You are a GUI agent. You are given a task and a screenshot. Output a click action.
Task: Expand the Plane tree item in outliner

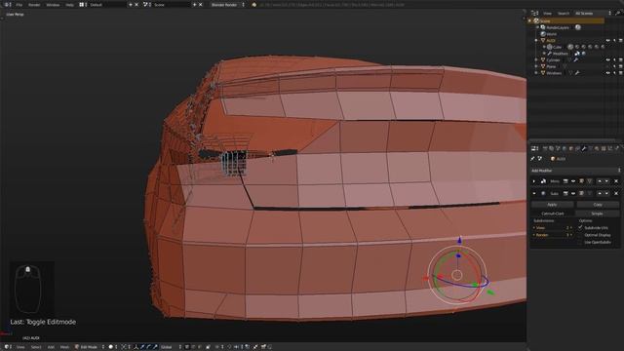coord(536,66)
